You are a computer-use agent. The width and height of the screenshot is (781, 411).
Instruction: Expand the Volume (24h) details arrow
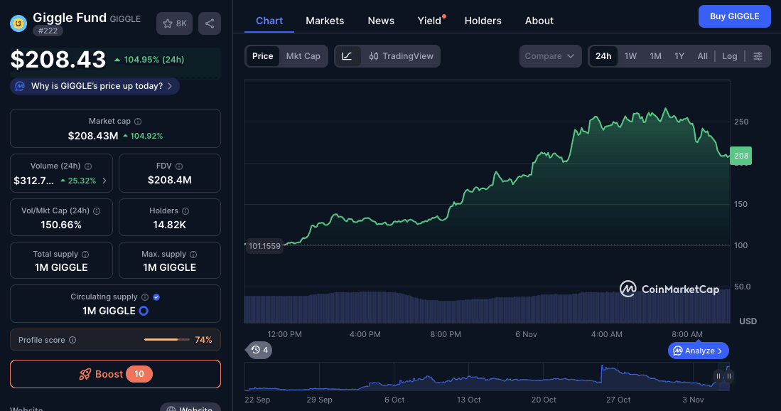pos(104,181)
